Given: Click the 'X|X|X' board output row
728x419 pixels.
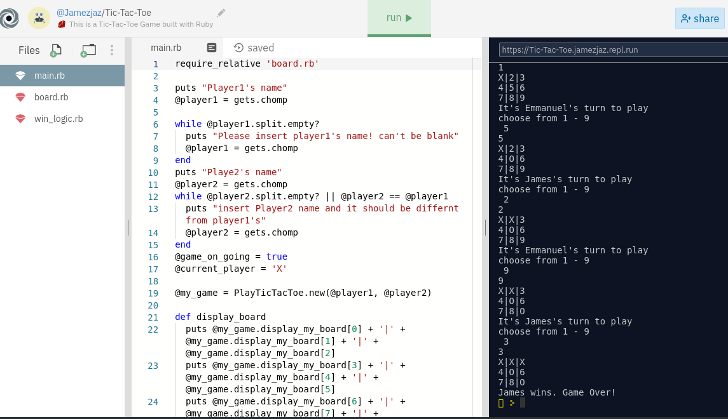Looking at the screenshot, I should click(x=511, y=362).
